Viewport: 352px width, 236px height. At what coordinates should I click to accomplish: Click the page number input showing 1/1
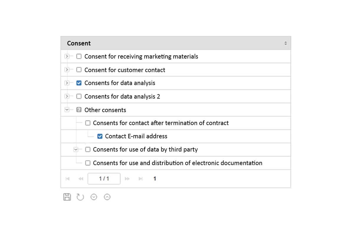tap(104, 179)
